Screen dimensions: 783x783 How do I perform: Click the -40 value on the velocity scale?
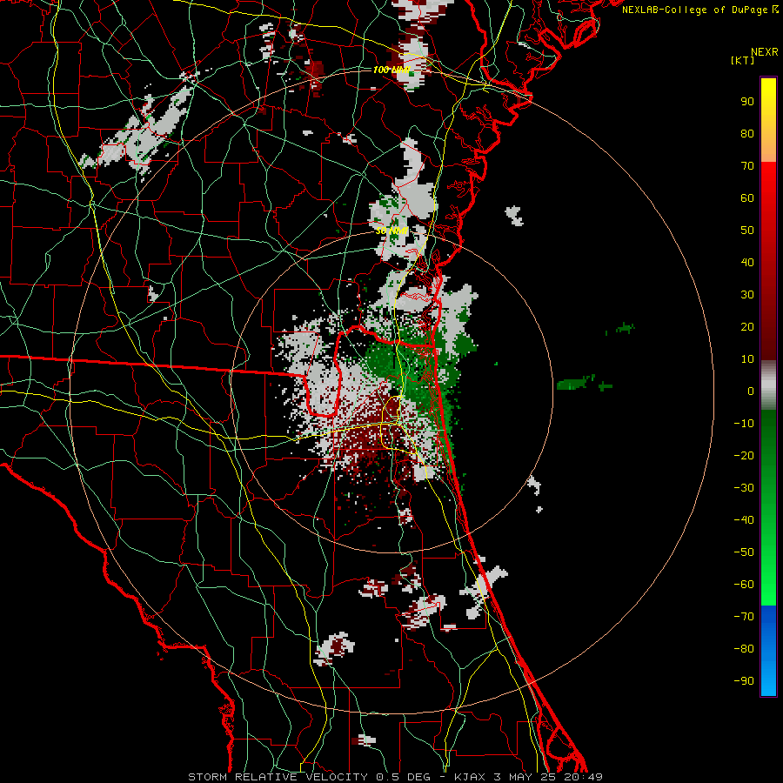[x=744, y=520]
